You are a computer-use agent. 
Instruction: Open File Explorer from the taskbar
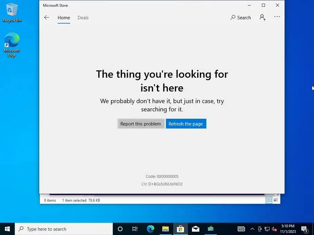[165, 229]
